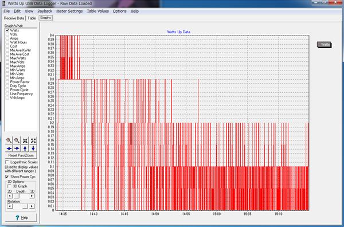Screen dimensions: 344x227
Task: Pan graph down with blue arrow
Action: 33,148
